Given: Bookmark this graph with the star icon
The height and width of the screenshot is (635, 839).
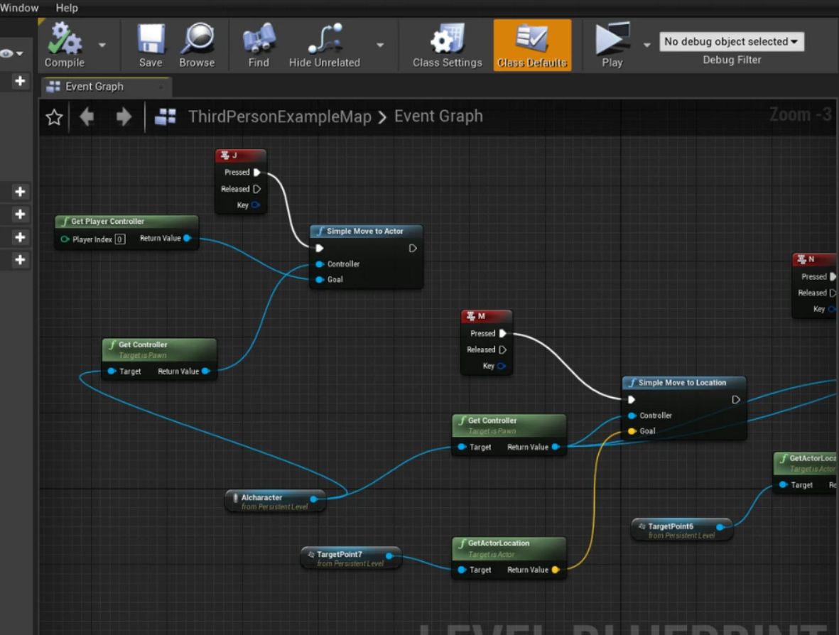Looking at the screenshot, I should coord(54,117).
